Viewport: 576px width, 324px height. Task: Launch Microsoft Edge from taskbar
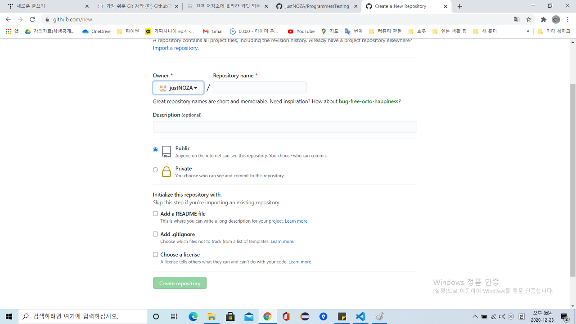(x=193, y=316)
